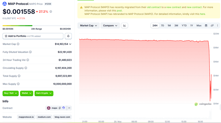Select the 3M time range tab
Viewport: 221px width, 123px height.
point(176,26)
